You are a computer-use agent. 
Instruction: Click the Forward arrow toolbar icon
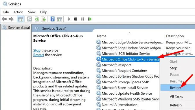point(11,19)
